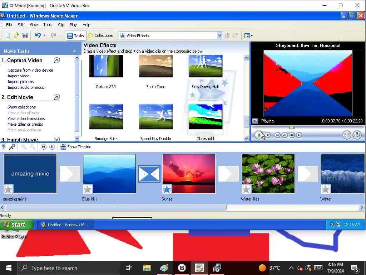This screenshot has width=366, height=275.
Task: Select the Rotate 270 effect thumbnail
Action: pos(106,66)
